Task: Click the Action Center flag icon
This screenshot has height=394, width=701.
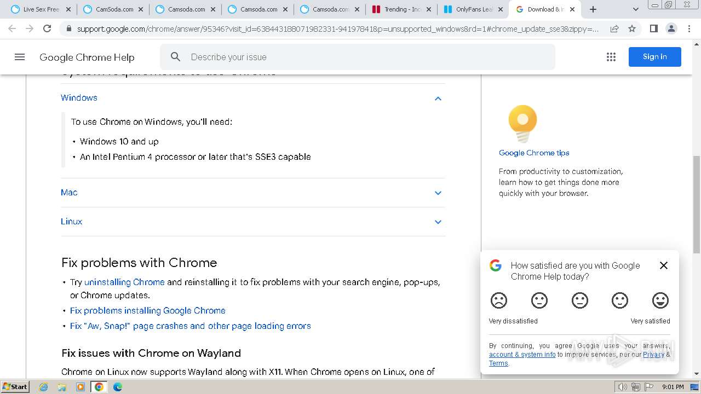Action: click(648, 387)
